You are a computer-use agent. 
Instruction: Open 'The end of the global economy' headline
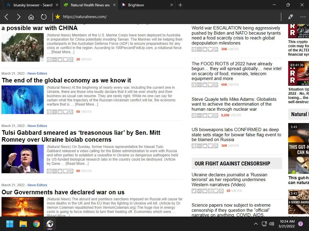(x=66, y=80)
